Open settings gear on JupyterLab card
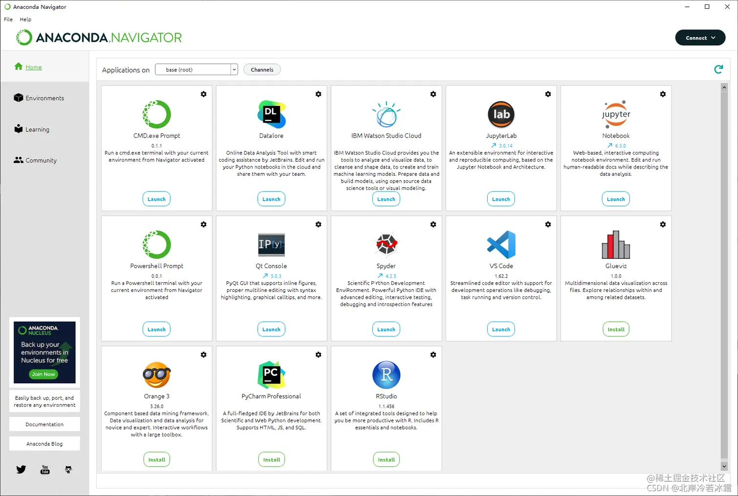738x496 pixels. [x=548, y=94]
